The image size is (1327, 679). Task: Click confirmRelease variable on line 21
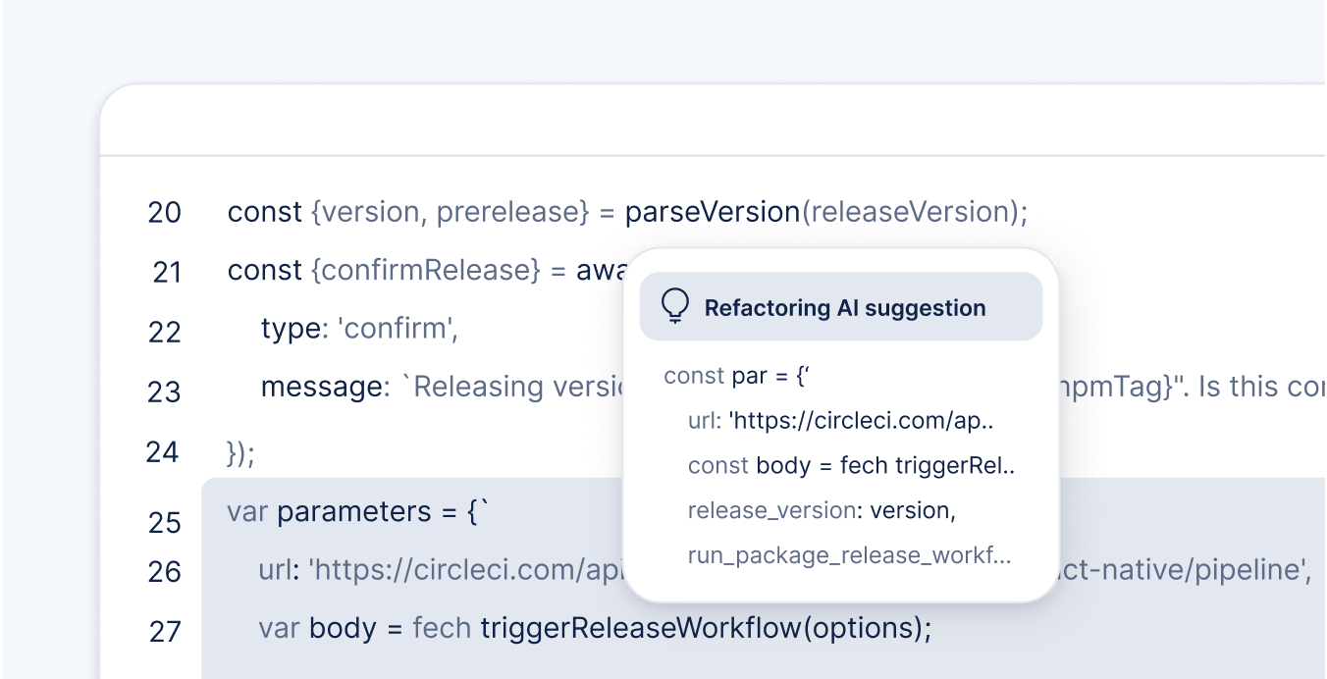coord(426,271)
